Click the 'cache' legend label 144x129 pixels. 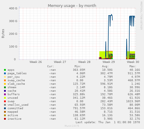pos(12,91)
